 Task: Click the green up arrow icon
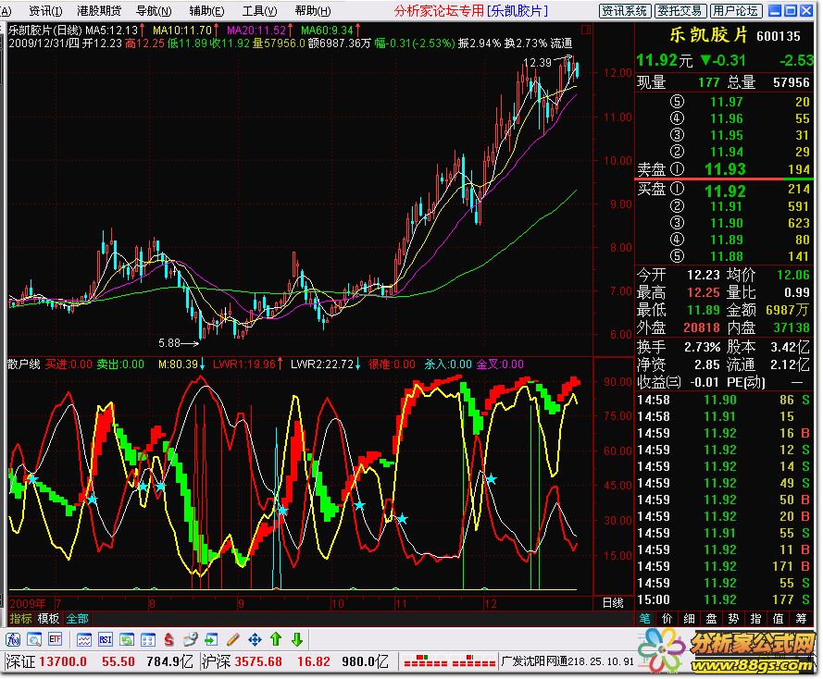coord(276,639)
